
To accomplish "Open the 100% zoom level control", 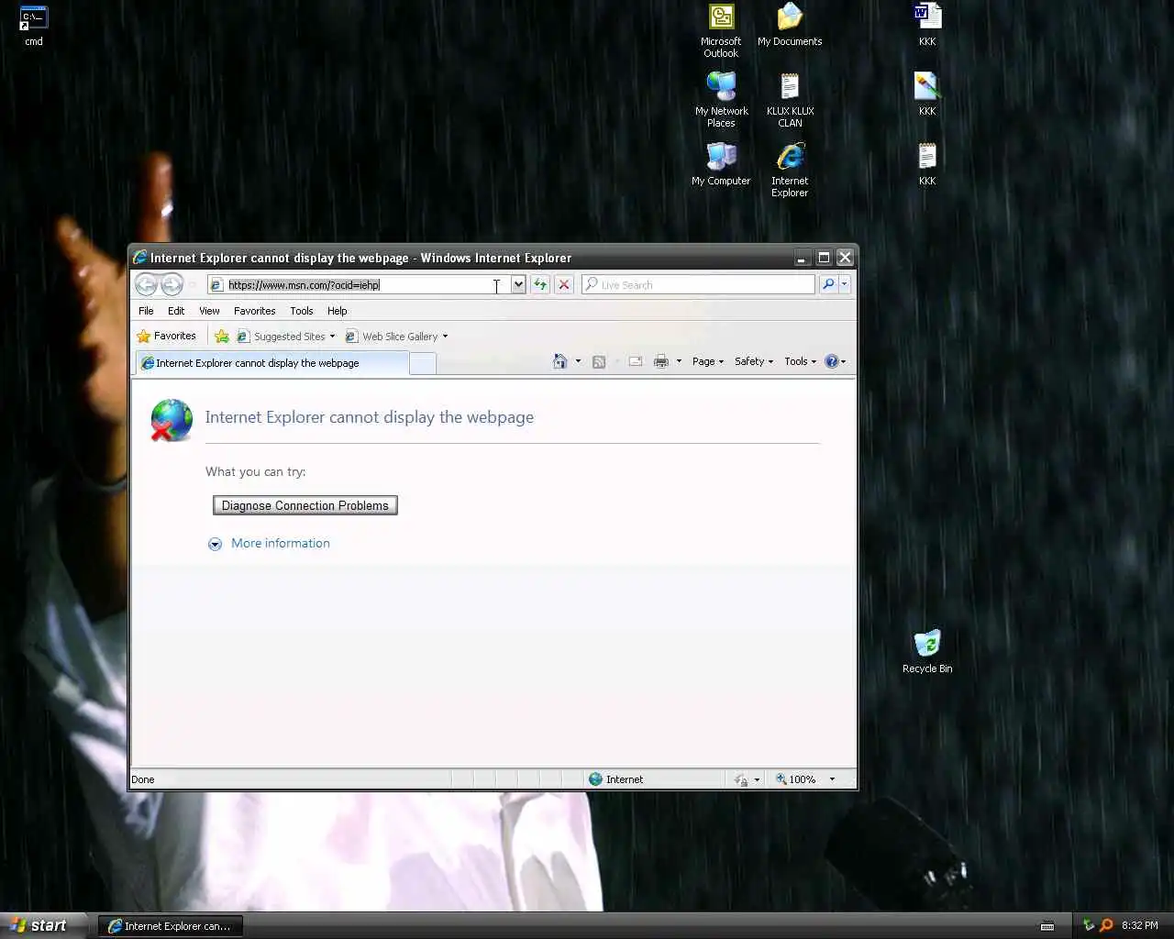I will pyautogui.click(x=796, y=779).
